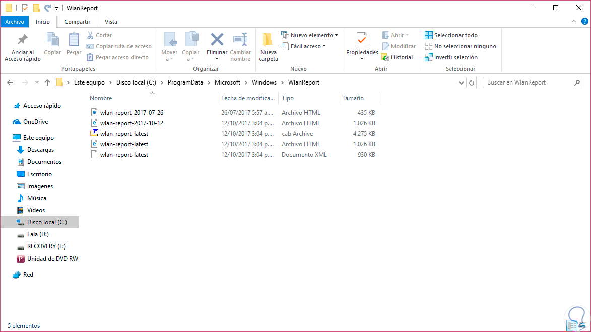The width and height of the screenshot is (591, 332).
Task: Click the Abrir ribbon button
Action: [396, 35]
